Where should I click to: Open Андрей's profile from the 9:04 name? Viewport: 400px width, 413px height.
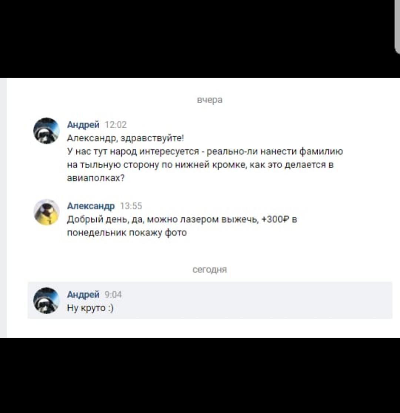pyautogui.click(x=83, y=294)
